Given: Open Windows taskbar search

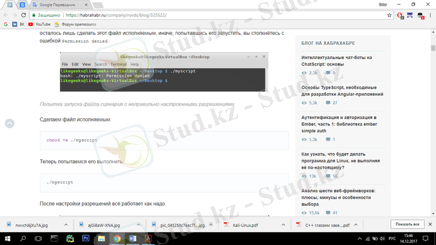Looking at the screenshot, I should click(x=23, y=238).
